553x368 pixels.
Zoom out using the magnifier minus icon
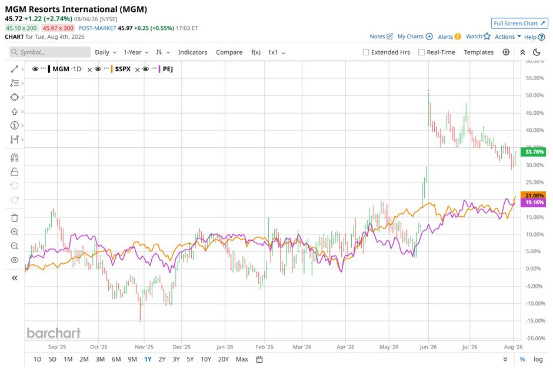(x=15, y=246)
